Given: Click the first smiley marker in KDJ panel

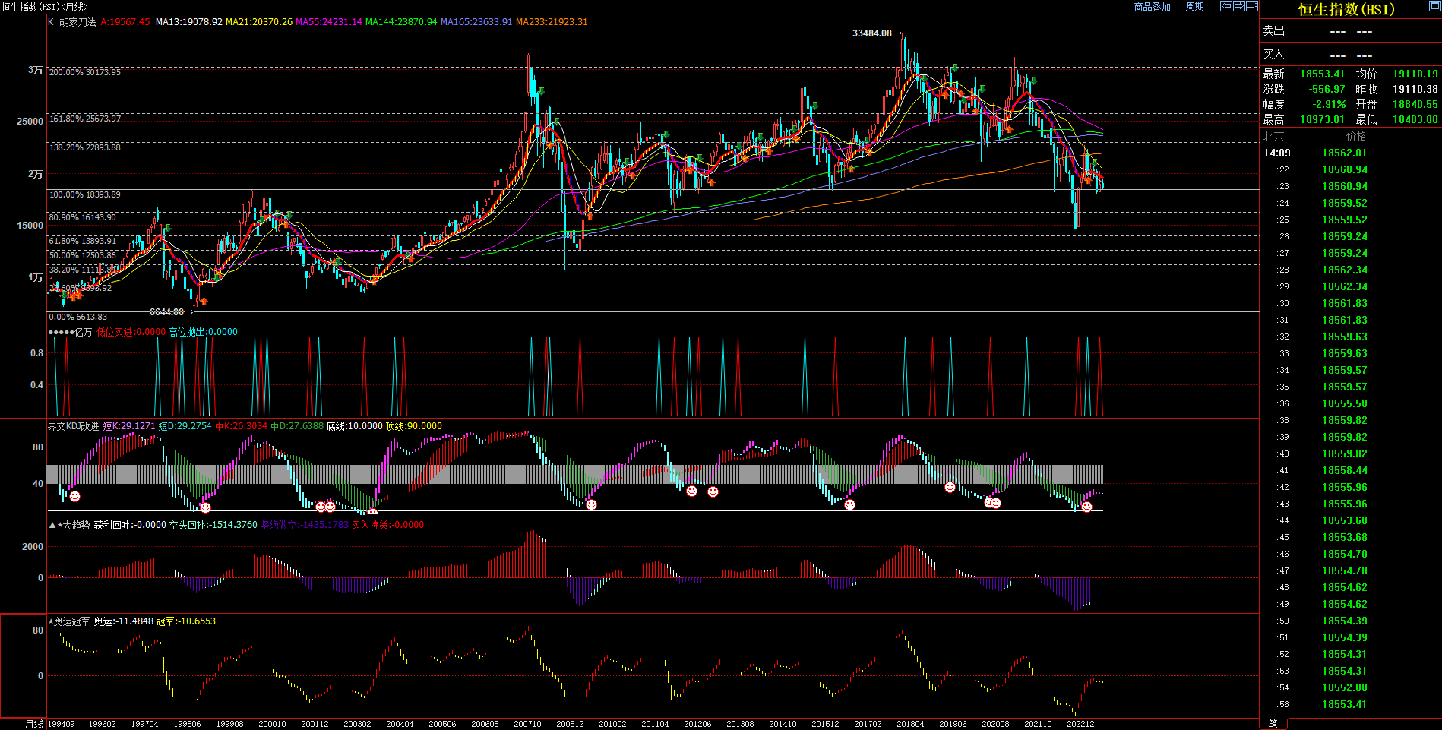Looking at the screenshot, I should [x=74, y=496].
